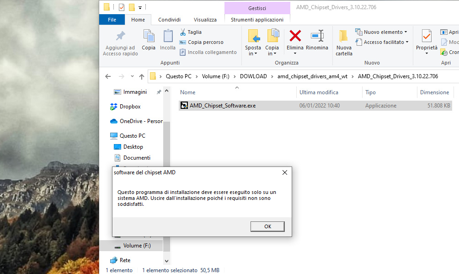Click the file size 51.808 KB
Viewport: 459px width, 274px height.
pyautogui.click(x=438, y=106)
